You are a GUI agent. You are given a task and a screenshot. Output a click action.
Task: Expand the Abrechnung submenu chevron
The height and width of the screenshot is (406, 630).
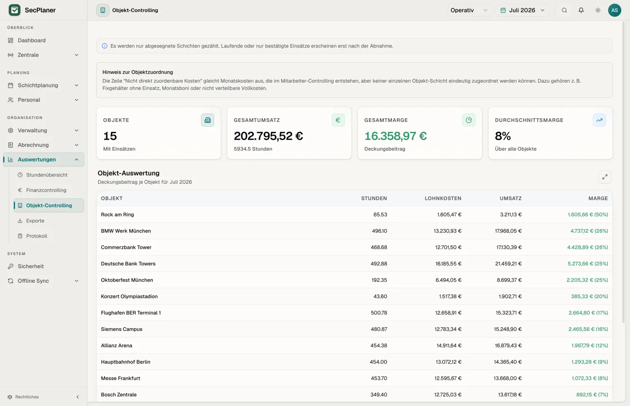(76, 145)
